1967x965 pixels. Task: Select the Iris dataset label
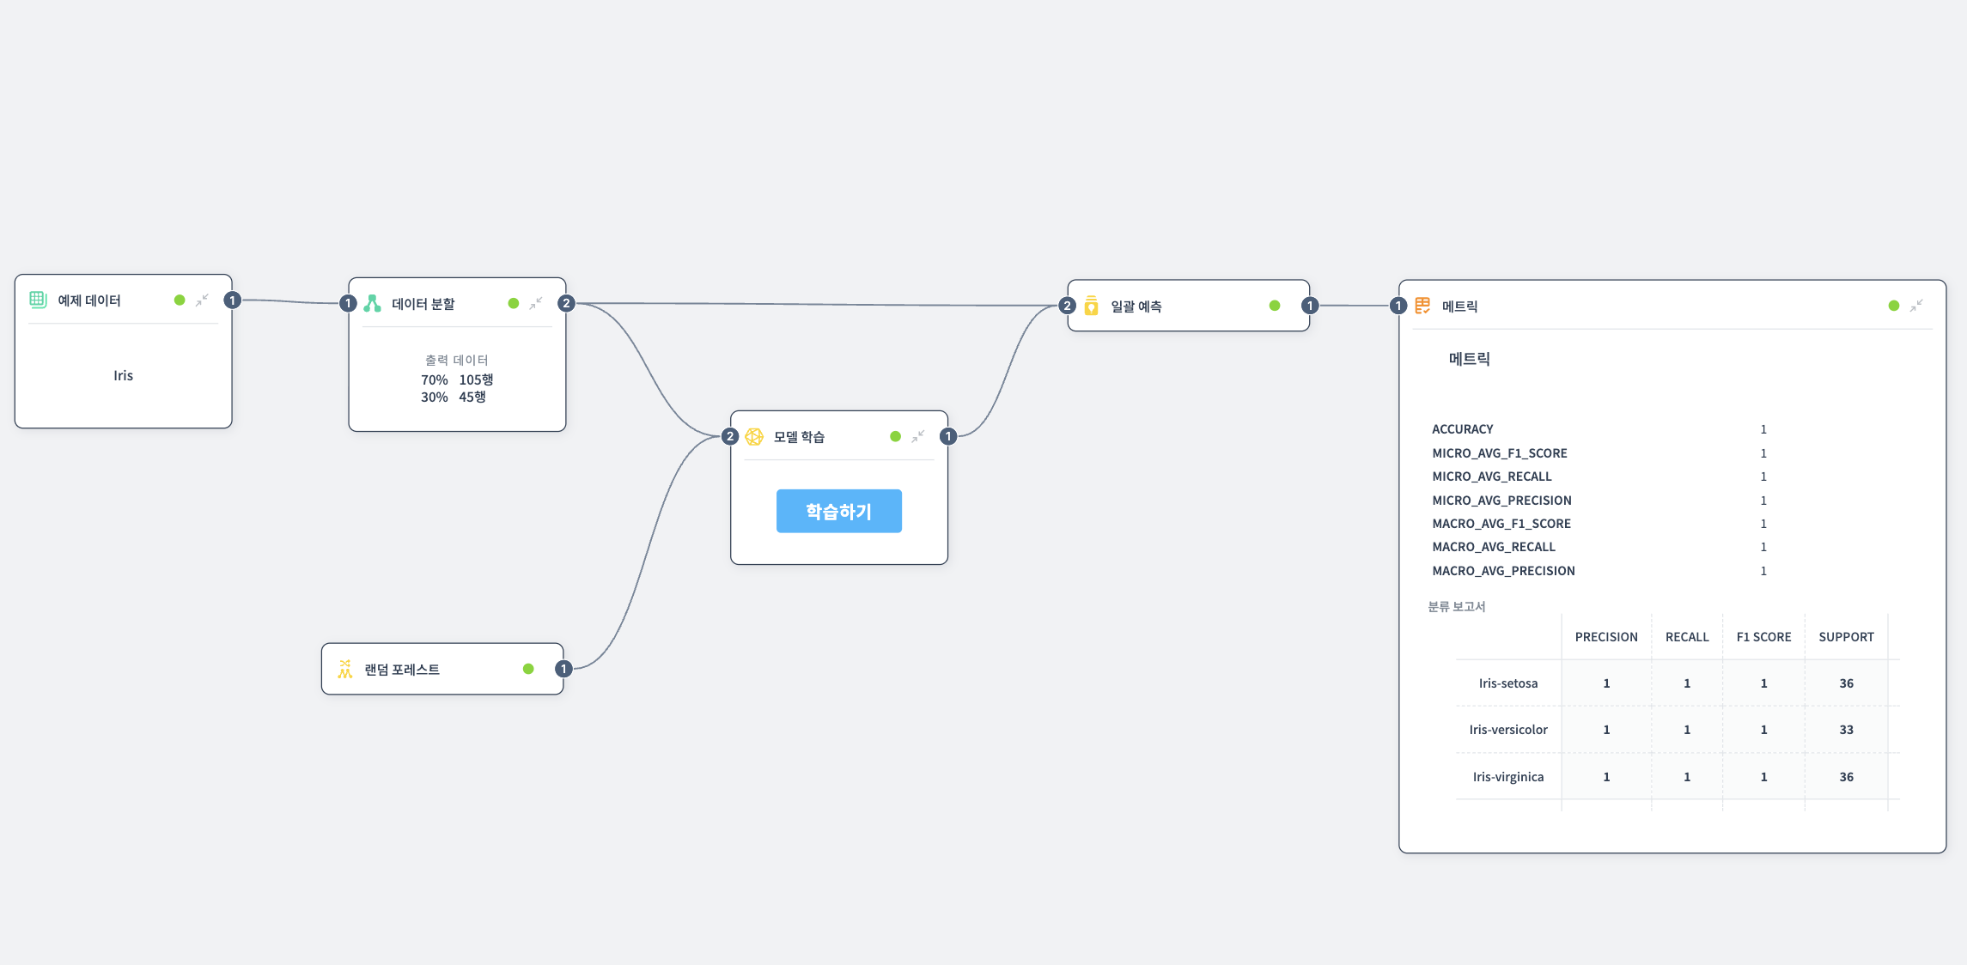click(123, 375)
